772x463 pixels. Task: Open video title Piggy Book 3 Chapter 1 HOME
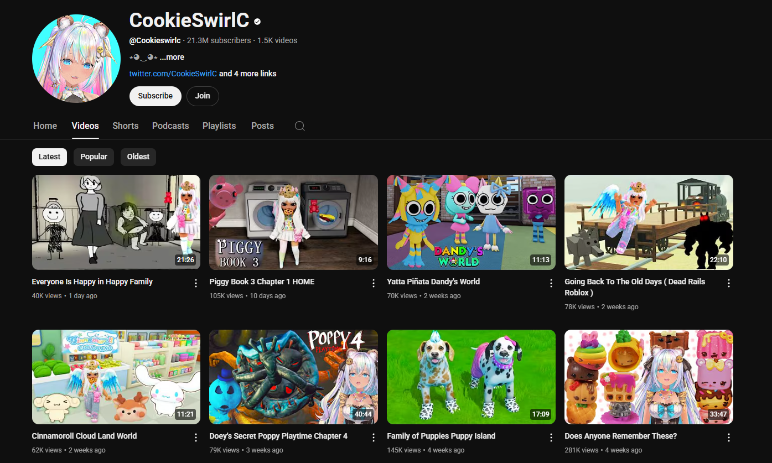coord(262,282)
